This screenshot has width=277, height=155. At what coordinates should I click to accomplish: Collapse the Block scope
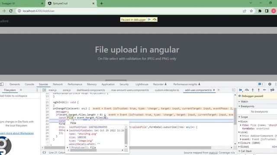[239, 121]
